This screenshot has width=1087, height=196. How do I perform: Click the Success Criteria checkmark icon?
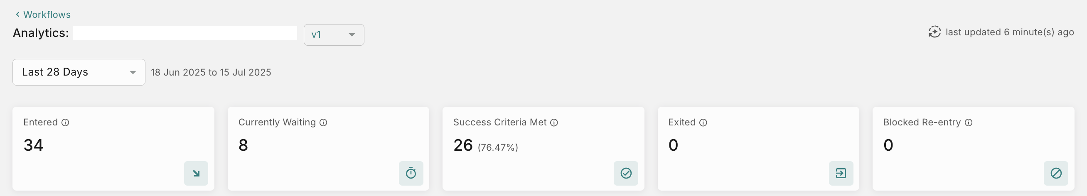[x=626, y=173]
